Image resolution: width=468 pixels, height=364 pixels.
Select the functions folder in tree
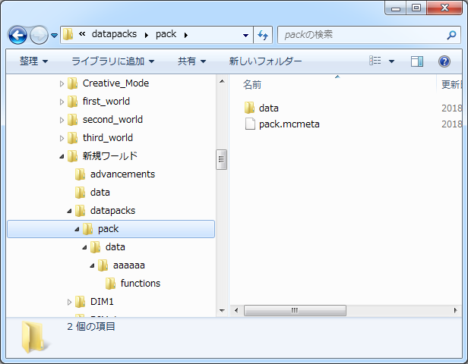coord(140,284)
